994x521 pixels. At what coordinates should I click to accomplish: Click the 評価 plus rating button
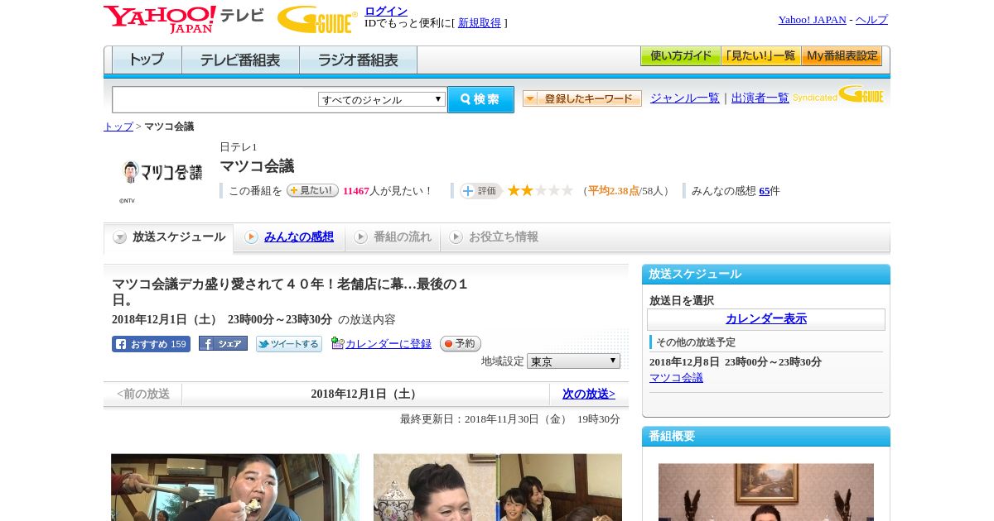[x=480, y=191]
